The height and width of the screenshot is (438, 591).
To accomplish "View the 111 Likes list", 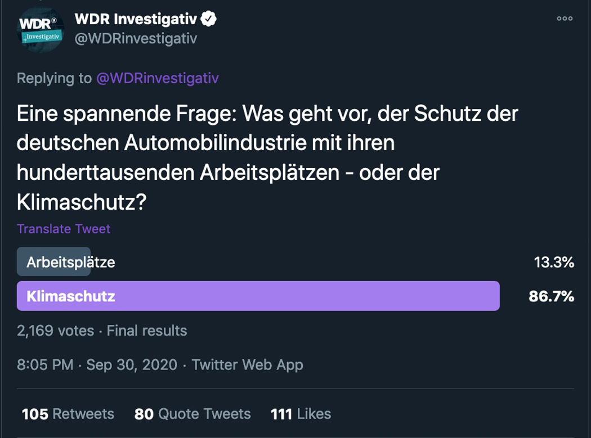I will (x=301, y=414).
